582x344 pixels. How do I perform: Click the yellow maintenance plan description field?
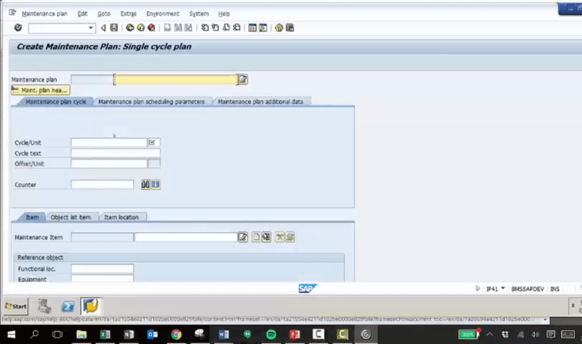coord(175,79)
